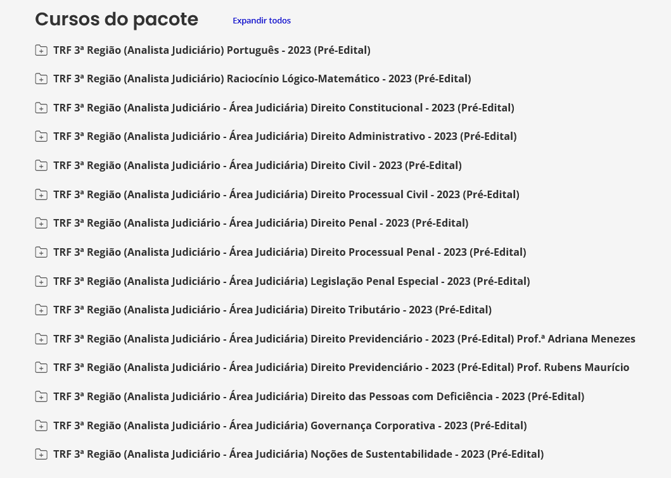Open folder icon for Direito Tributário course
The width and height of the screenshot is (671, 478).
(x=41, y=310)
